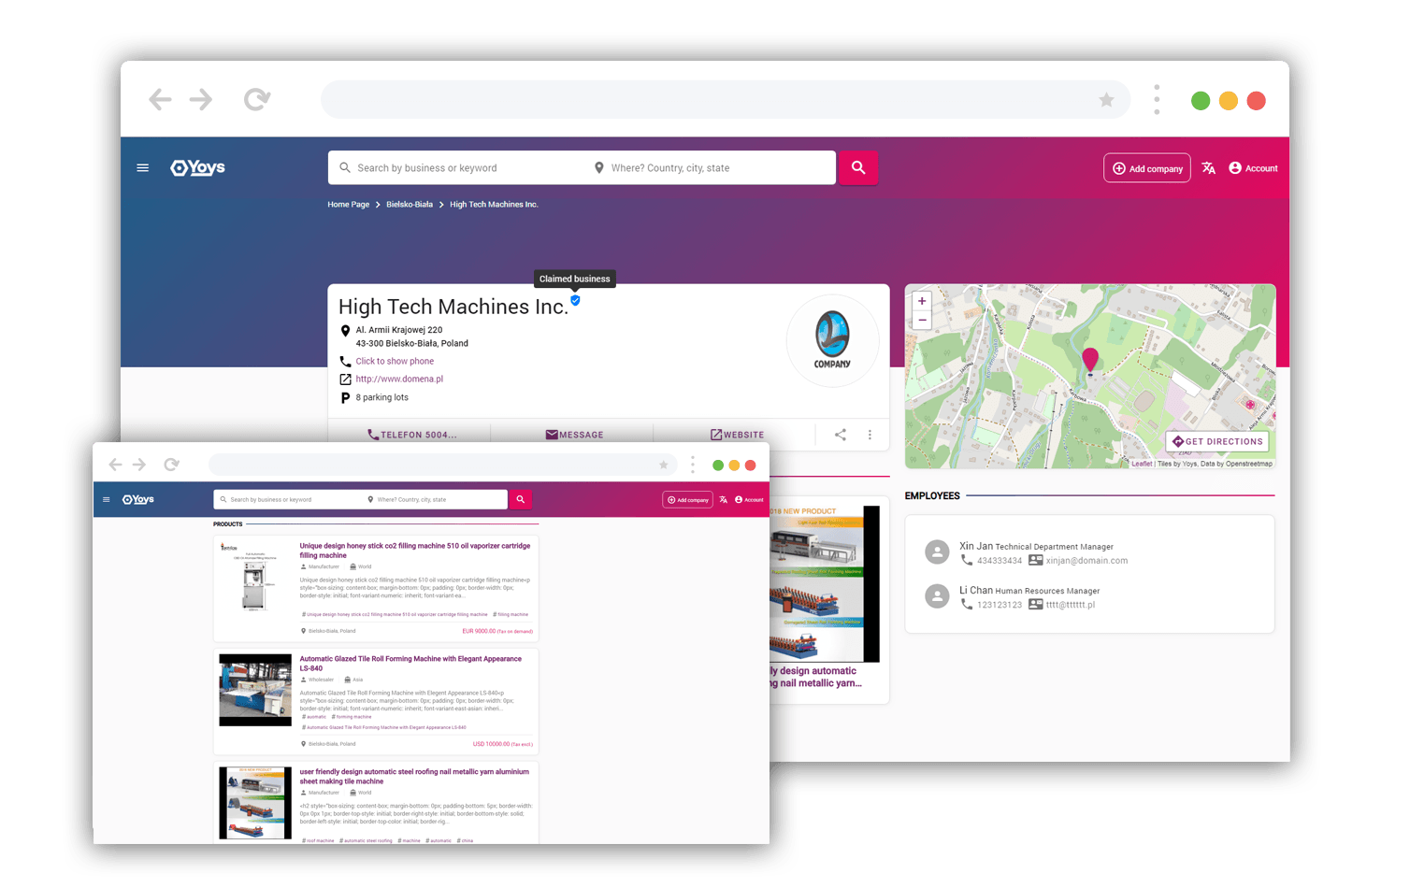Viewport: 1410px width, 888px height.
Task: Click Get Directions on the map
Action: pos(1217,441)
